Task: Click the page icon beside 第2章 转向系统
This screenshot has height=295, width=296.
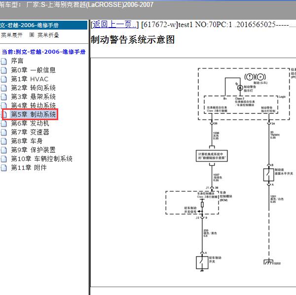Action: click(x=4, y=88)
